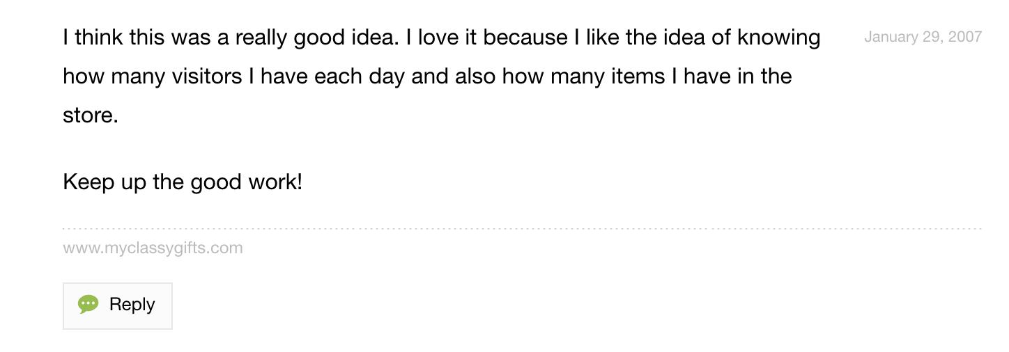This screenshot has width=1009, height=352.
Task: Click the "Keep up the good work!" line
Action: (x=183, y=182)
